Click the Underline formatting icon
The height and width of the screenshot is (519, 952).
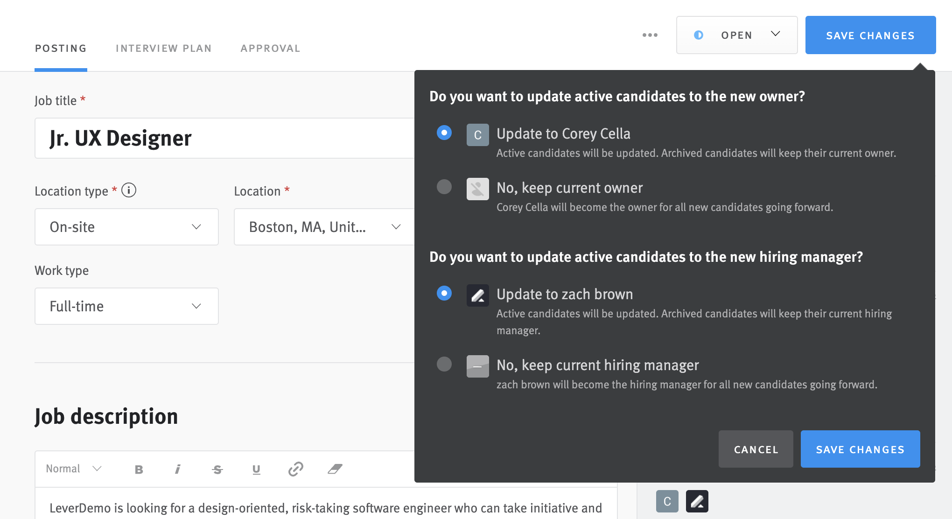[x=256, y=469]
